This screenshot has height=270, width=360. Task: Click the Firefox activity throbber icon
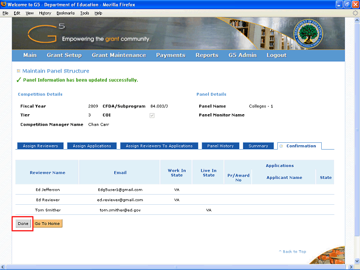pos(355,12)
